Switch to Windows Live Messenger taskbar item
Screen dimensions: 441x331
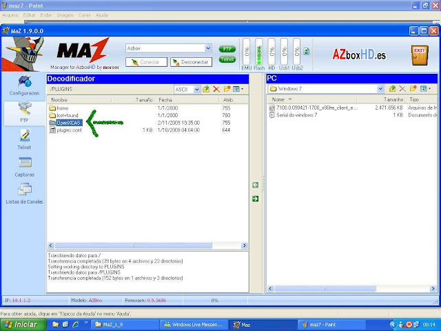194,325
